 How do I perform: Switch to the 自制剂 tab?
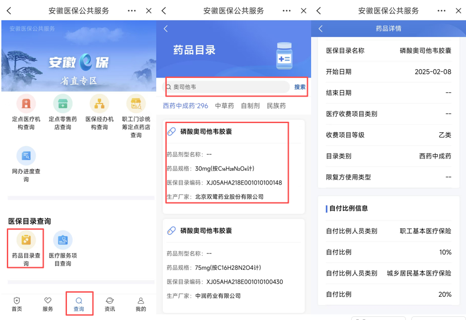point(250,106)
